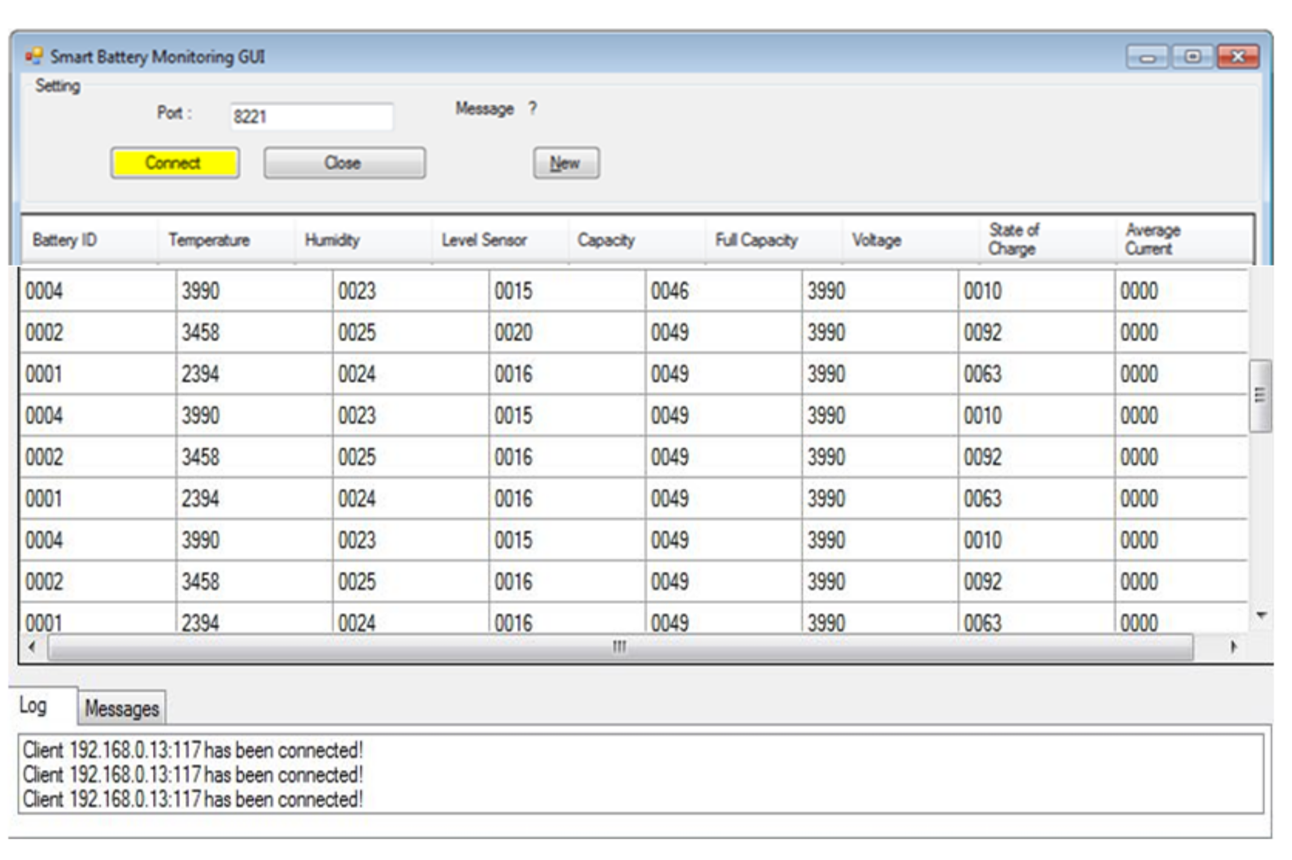Click the Smart Battery Monitoring app icon in title bar
This screenshot has height=860, width=1292.
pos(34,56)
